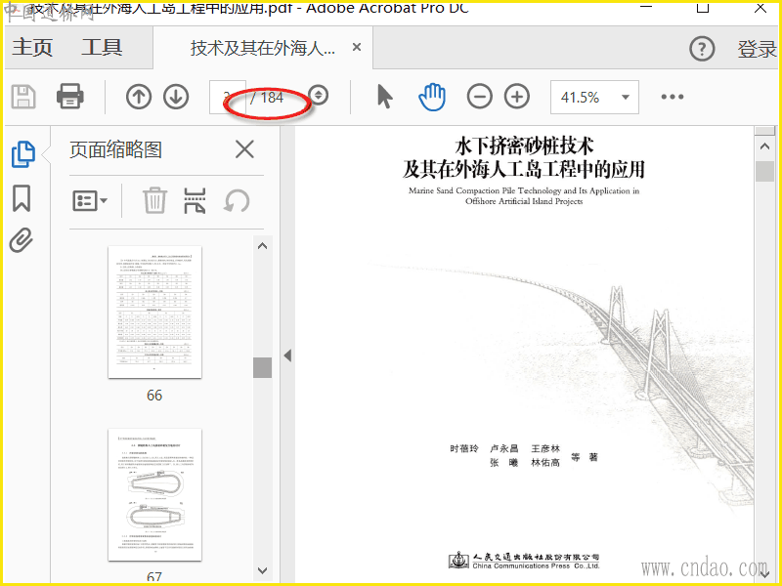This screenshot has height=586, width=782.
Task: Click thumbnail panel scroll down arrow
Action: click(262, 570)
